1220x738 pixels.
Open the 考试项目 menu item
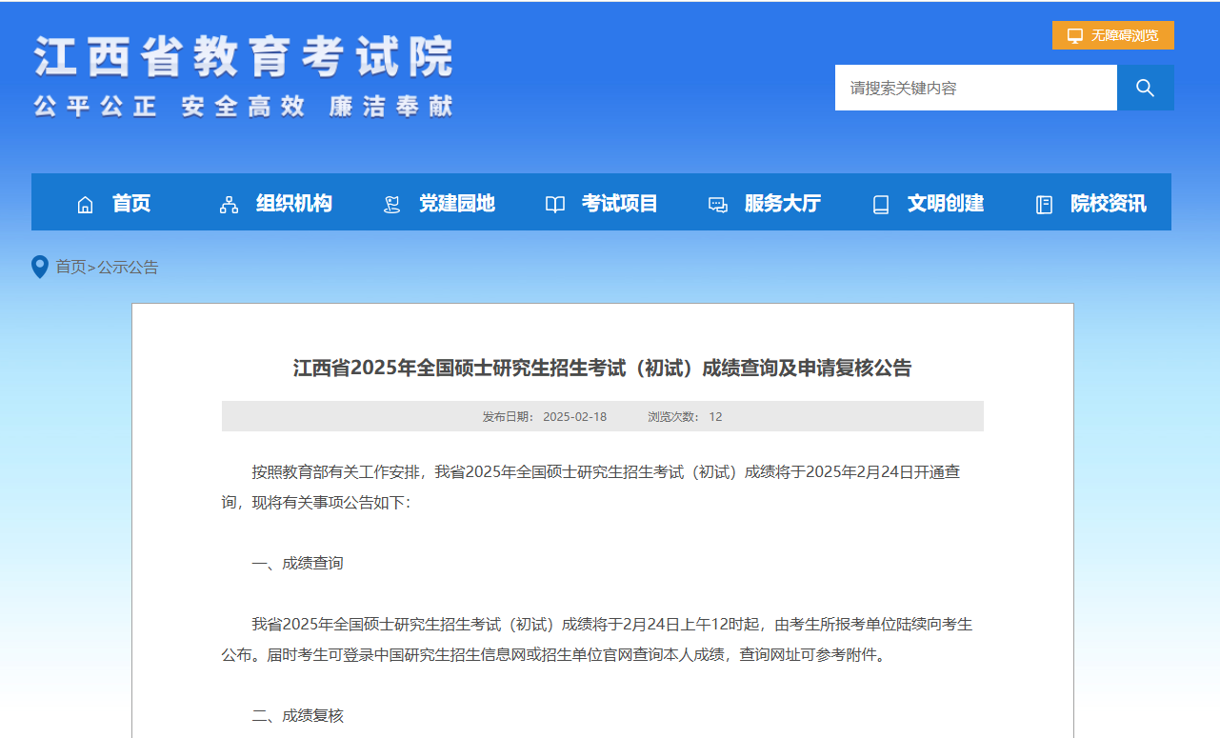[620, 203]
